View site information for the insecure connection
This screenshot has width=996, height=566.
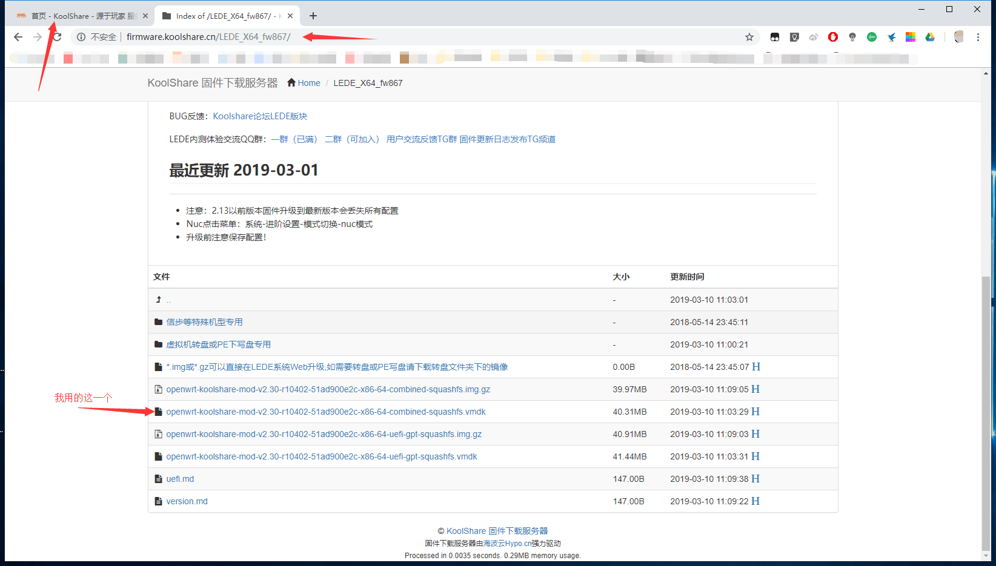(x=81, y=37)
